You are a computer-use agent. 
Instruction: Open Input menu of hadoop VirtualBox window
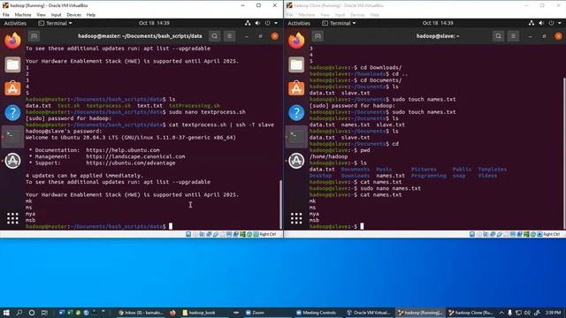(56, 15)
